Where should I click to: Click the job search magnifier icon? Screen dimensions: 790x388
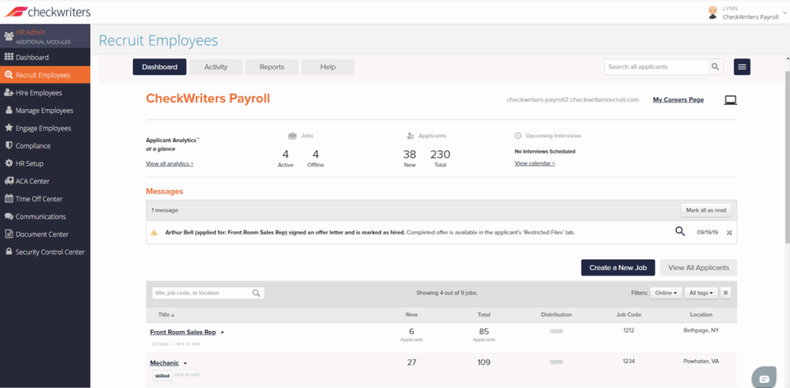[x=256, y=293]
